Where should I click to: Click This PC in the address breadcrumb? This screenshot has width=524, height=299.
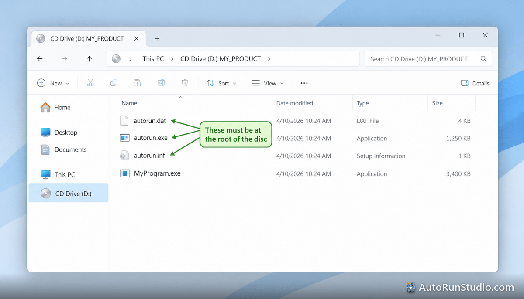click(x=153, y=59)
